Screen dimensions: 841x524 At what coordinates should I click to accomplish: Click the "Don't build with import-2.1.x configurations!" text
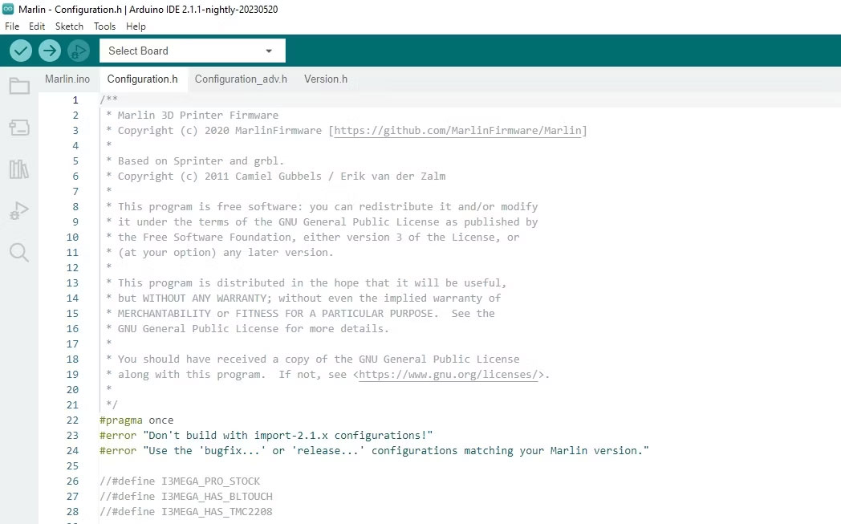287,436
